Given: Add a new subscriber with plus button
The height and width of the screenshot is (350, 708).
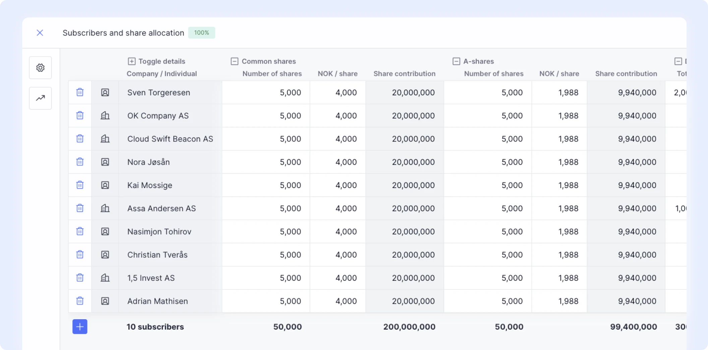Looking at the screenshot, I should pyautogui.click(x=80, y=327).
